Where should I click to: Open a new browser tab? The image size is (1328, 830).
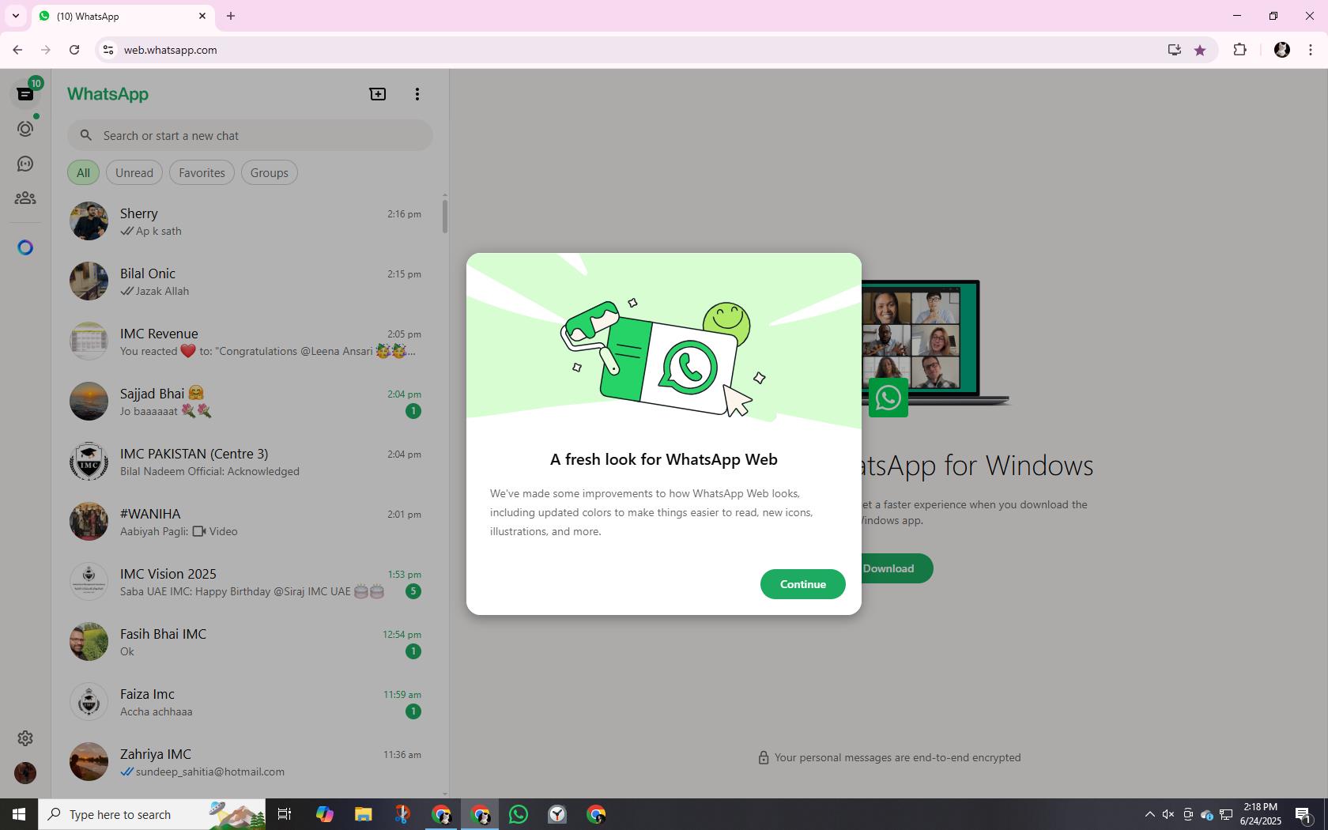tap(231, 16)
